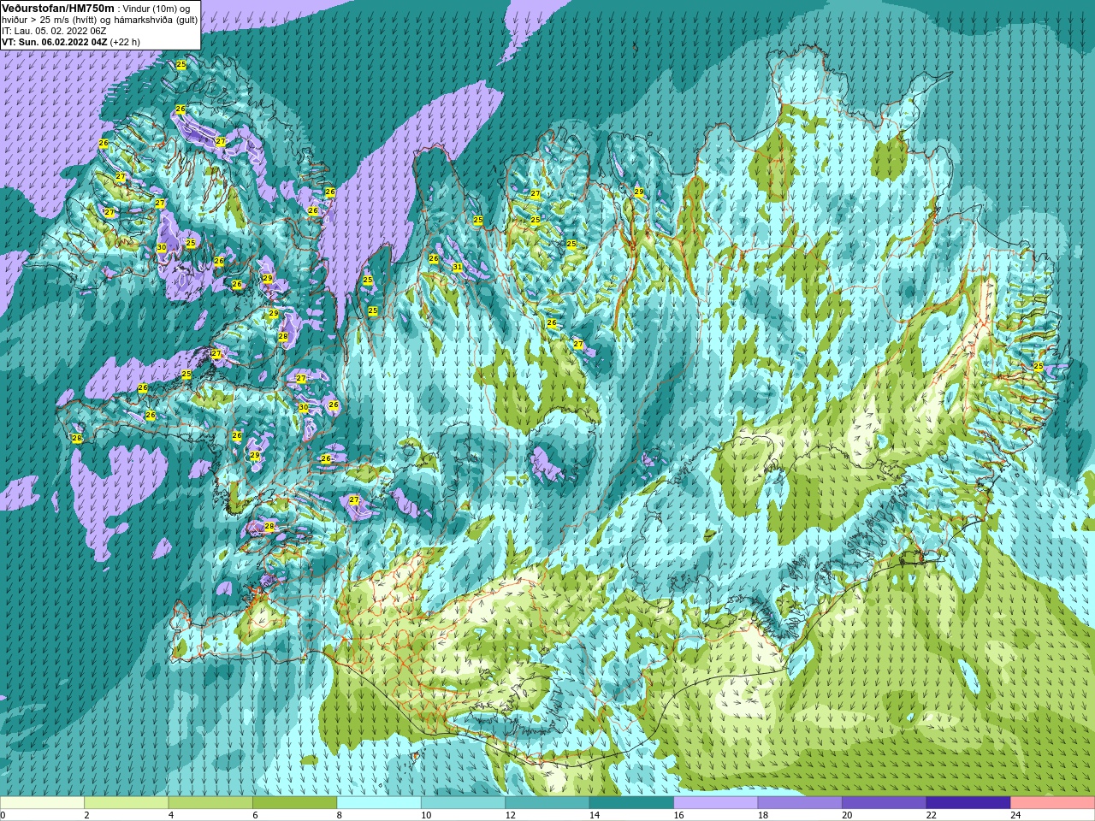Click the yellow gust marker showing 31
This screenshot has height=821, width=1095.
coord(458,268)
